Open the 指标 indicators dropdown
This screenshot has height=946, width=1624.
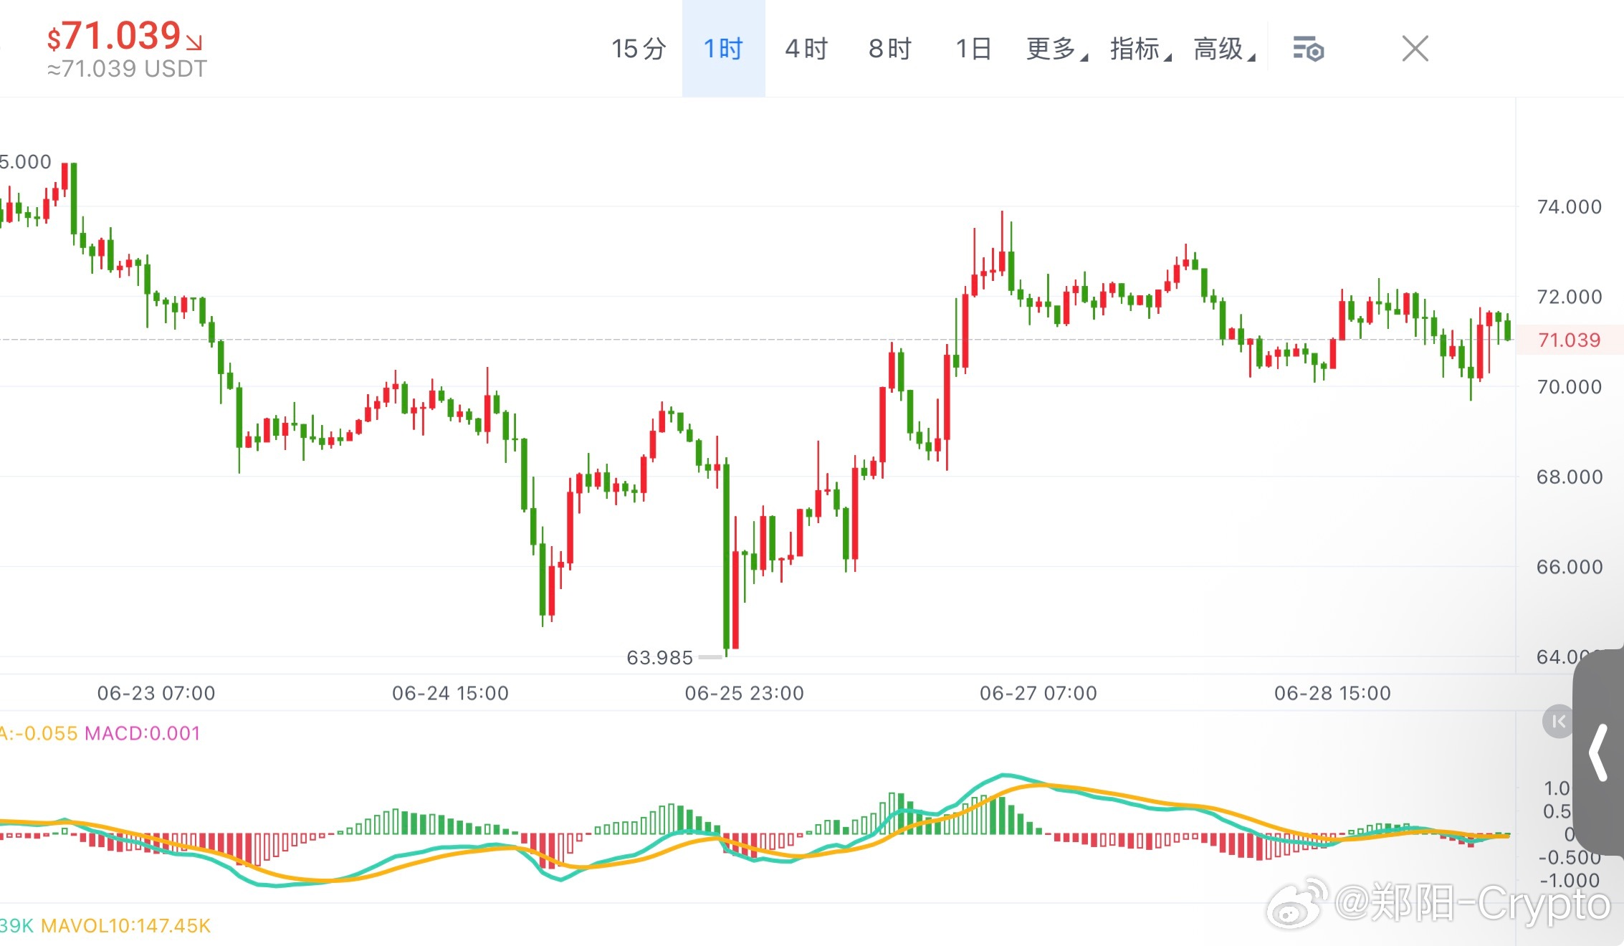pos(1140,49)
